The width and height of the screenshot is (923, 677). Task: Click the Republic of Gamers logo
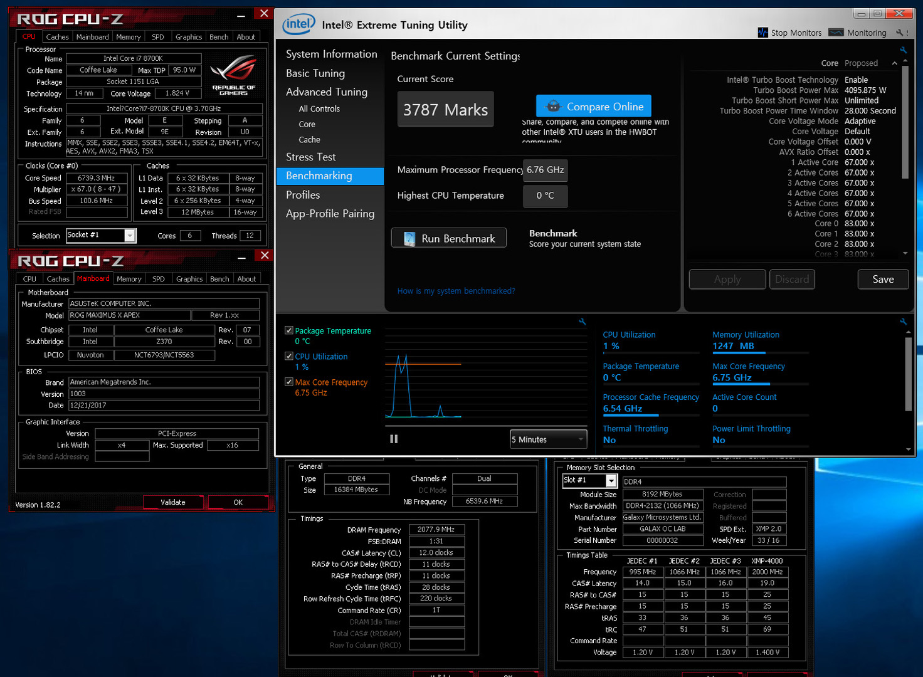coord(233,75)
